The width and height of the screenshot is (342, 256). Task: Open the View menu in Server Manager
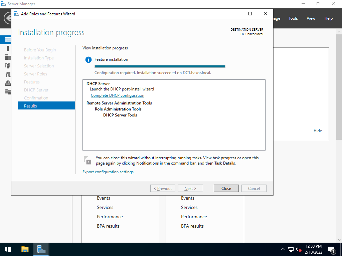(x=311, y=18)
